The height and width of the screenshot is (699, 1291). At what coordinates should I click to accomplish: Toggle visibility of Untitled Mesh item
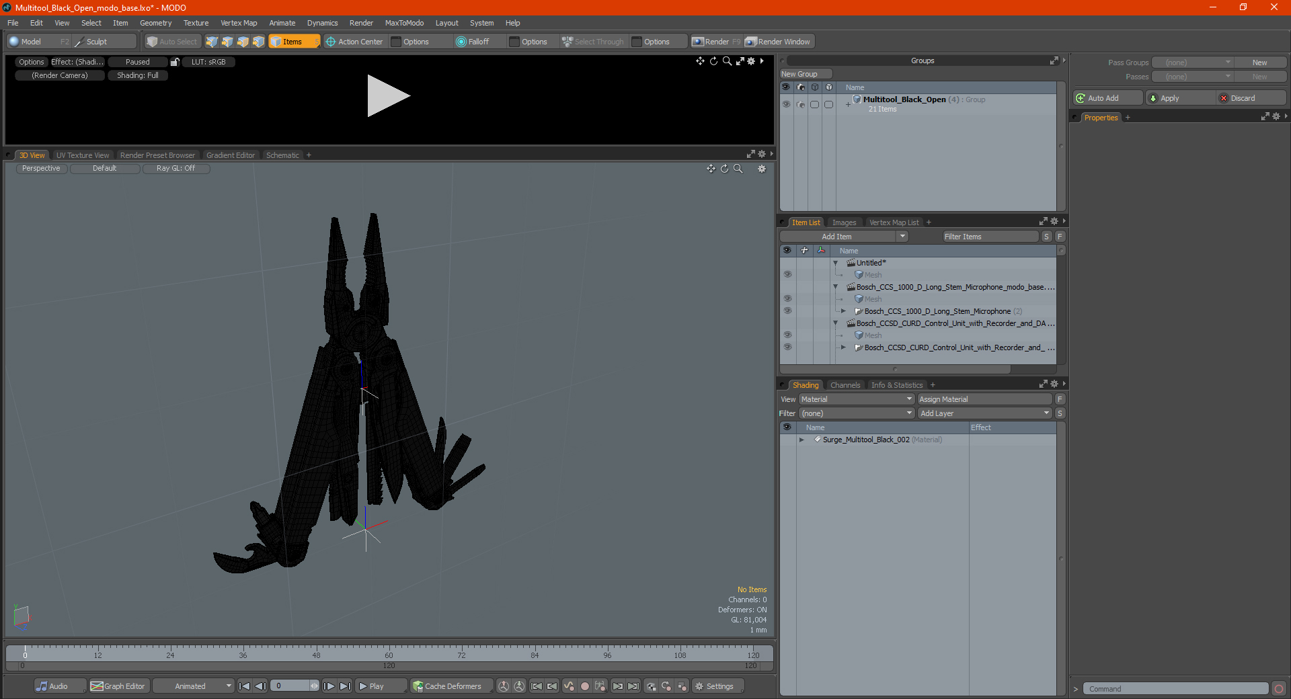787,275
